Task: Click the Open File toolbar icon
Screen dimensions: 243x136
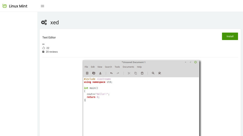Action: 94,73
